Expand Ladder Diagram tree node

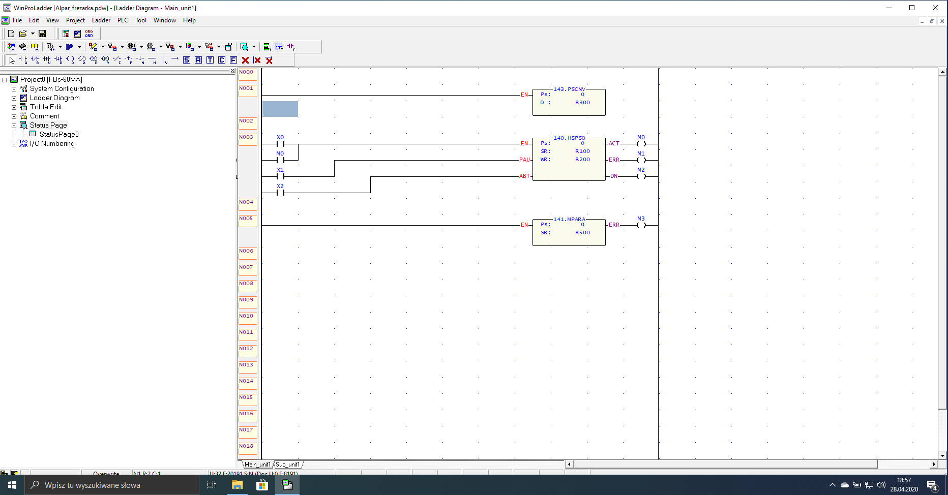point(14,98)
